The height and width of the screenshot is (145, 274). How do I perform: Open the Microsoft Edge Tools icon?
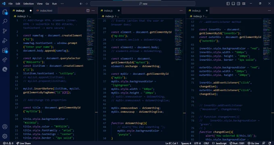5,69
